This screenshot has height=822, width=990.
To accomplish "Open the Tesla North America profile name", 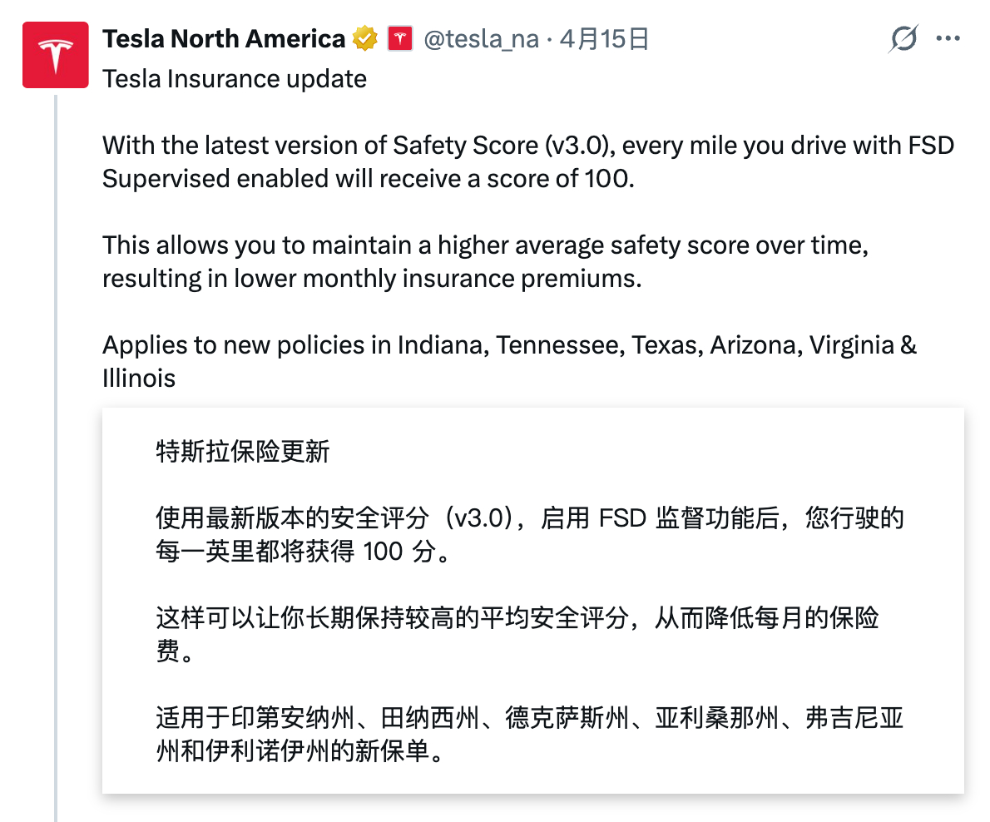I will point(223,39).
